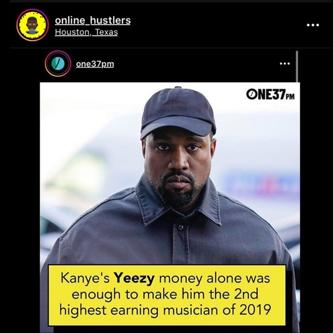Tap the one37pm circular profile picture
This screenshot has width=333, height=333.
[58, 64]
